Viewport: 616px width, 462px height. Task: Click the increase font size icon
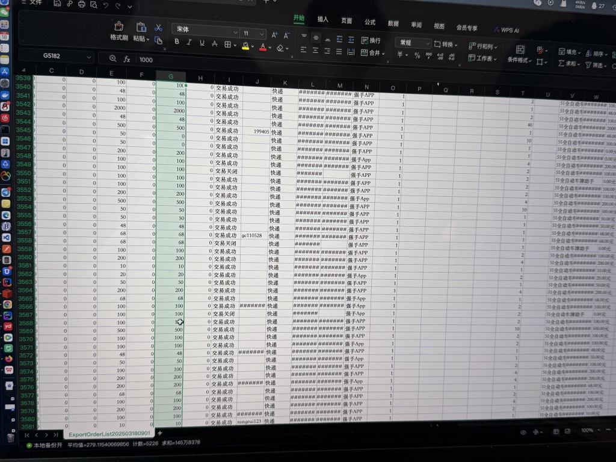(x=274, y=35)
